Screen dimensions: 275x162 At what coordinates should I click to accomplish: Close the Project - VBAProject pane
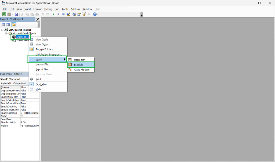(38, 19)
